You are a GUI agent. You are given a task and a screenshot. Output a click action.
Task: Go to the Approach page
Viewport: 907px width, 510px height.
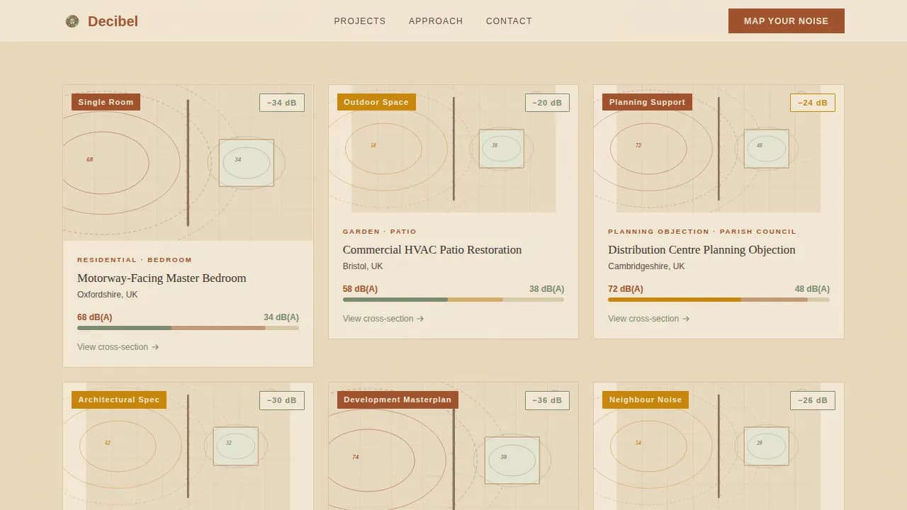tap(436, 21)
